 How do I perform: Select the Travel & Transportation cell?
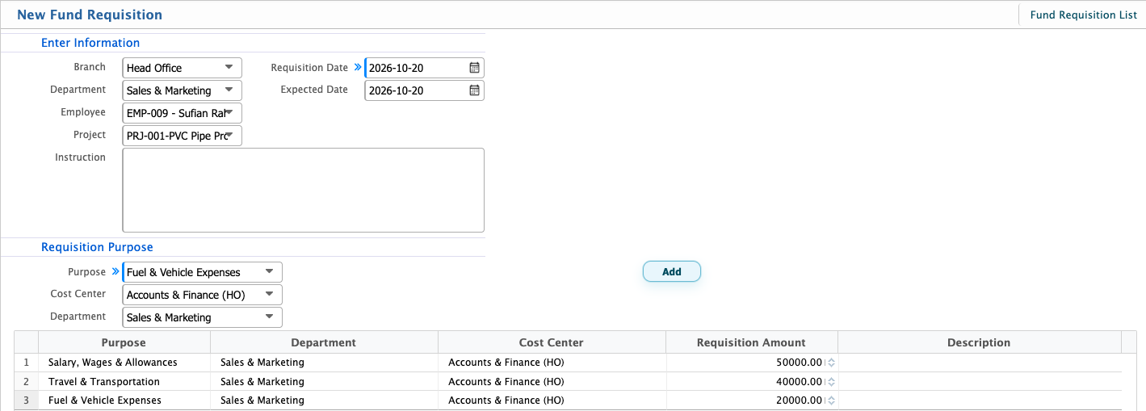coord(124,381)
